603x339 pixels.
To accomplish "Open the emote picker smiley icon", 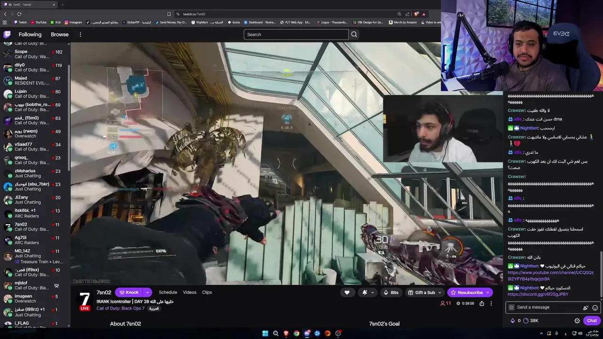I will tap(595, 307).
